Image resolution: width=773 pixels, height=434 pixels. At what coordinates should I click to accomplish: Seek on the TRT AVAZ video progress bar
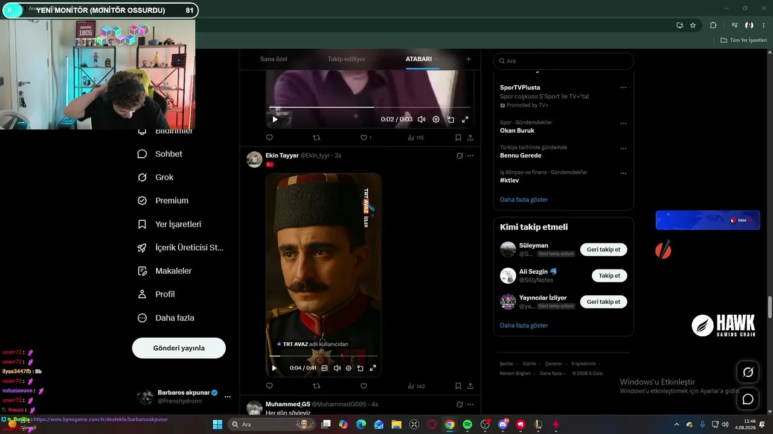pyautogui.click(x=323, y=356)
